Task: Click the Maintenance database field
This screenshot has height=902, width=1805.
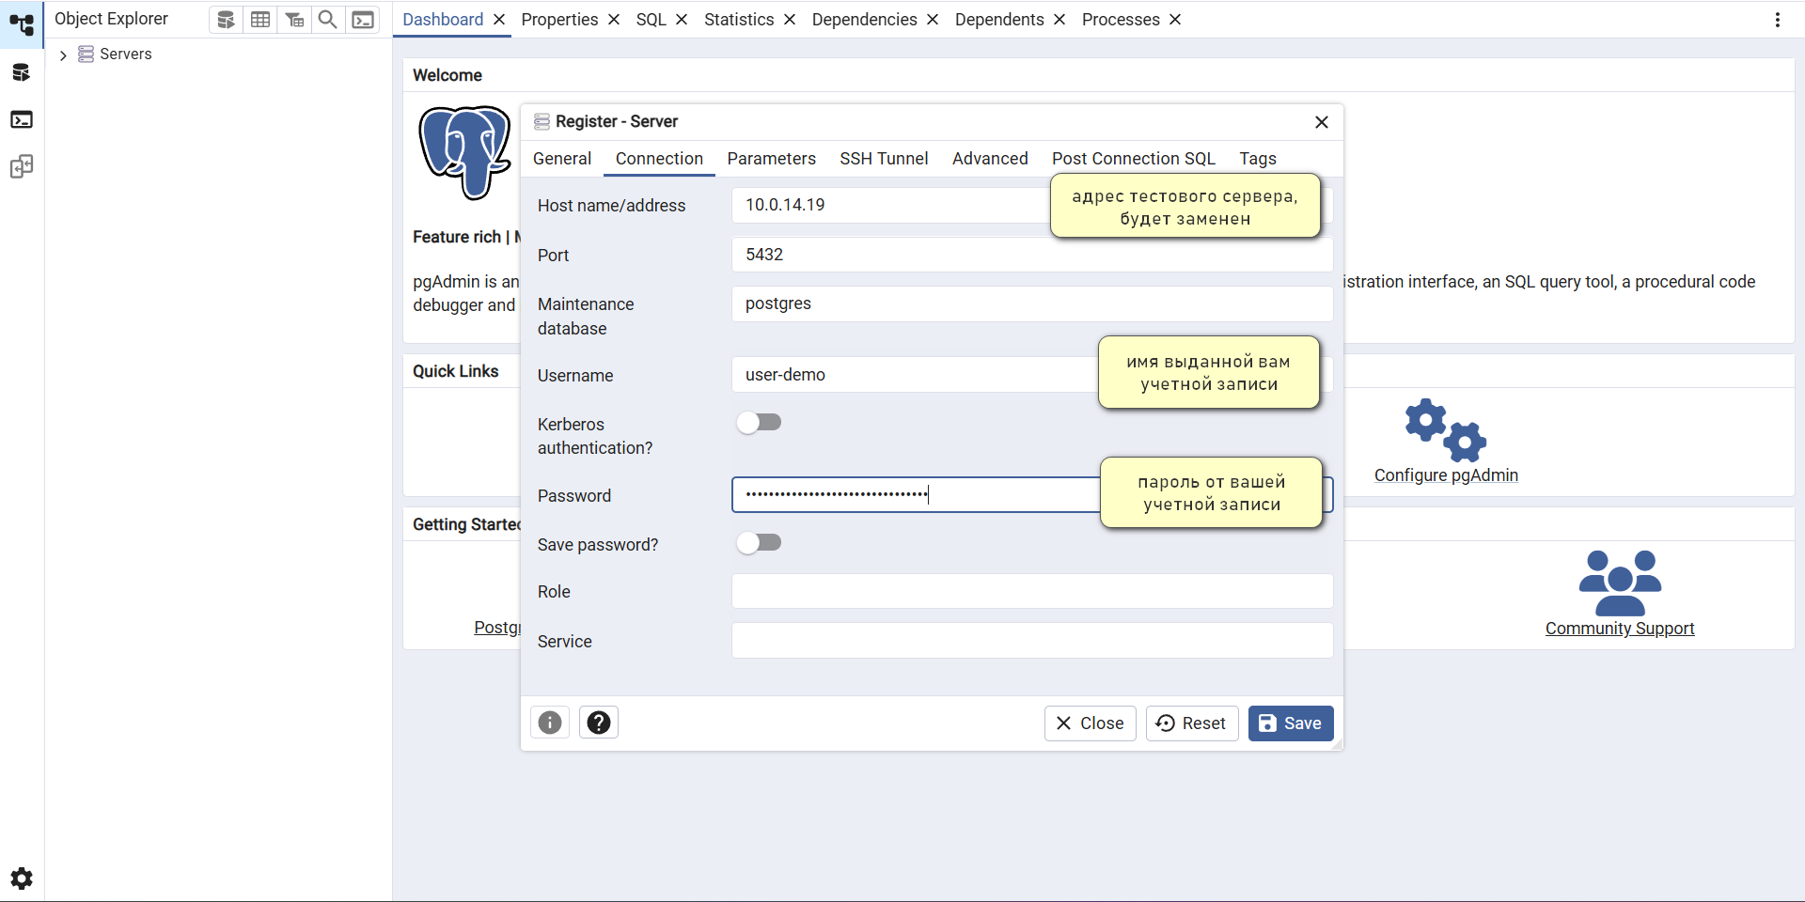Action: tap(1032, 303)
